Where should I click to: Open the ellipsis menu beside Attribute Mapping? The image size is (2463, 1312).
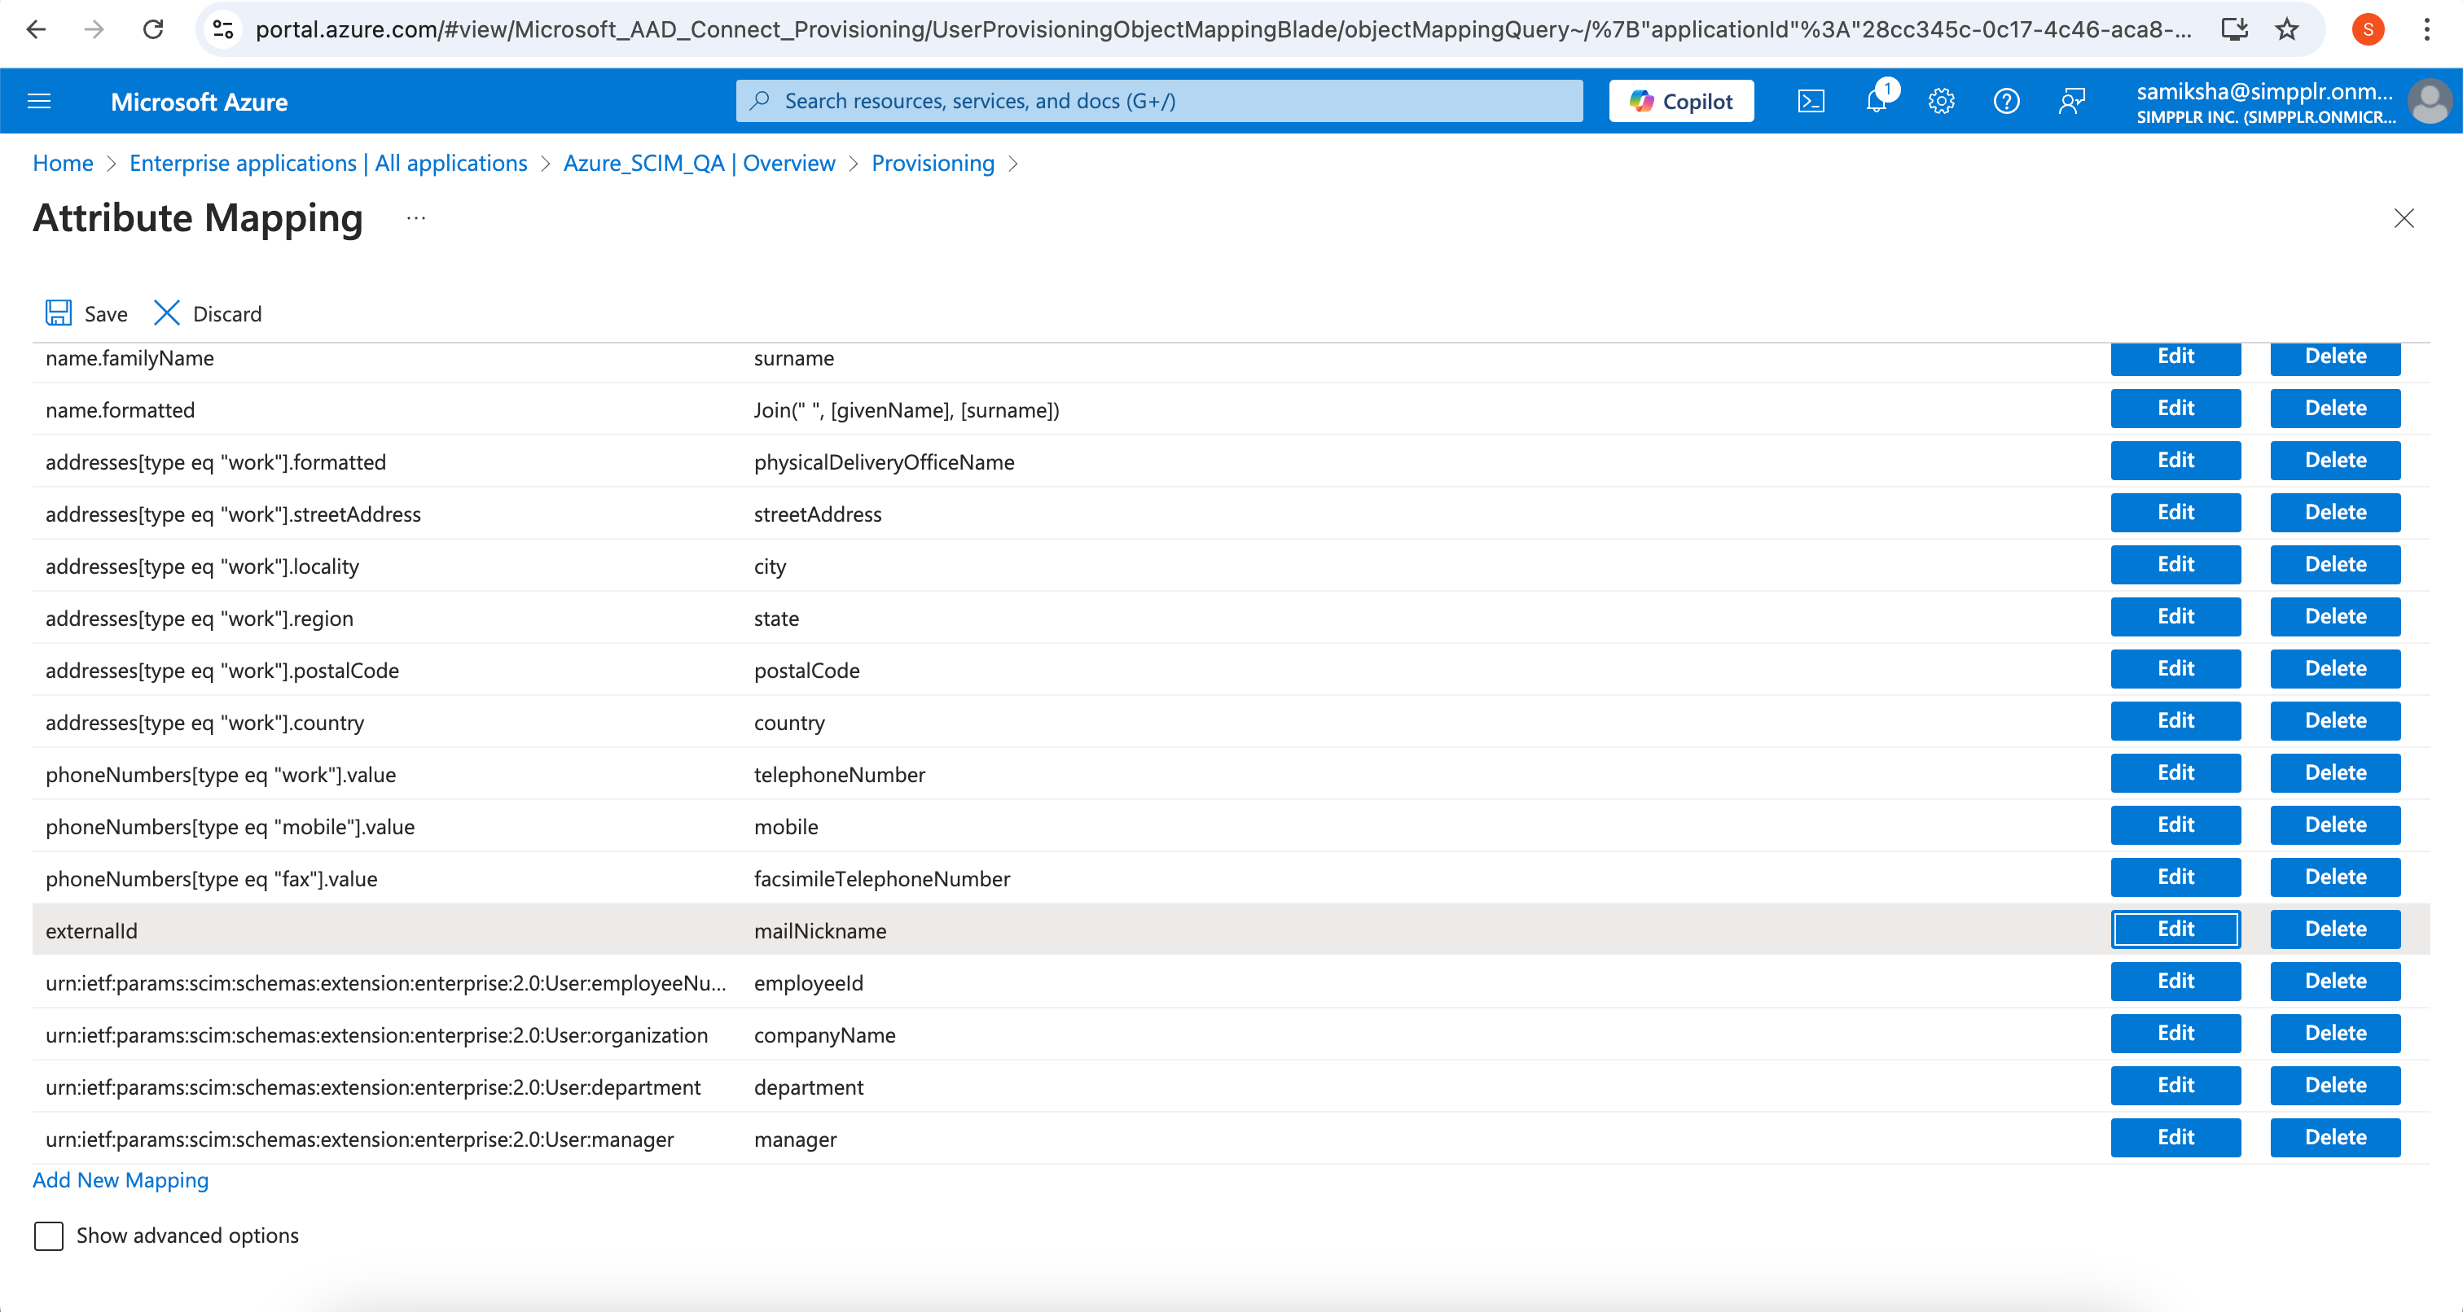[x=416, y=218]
